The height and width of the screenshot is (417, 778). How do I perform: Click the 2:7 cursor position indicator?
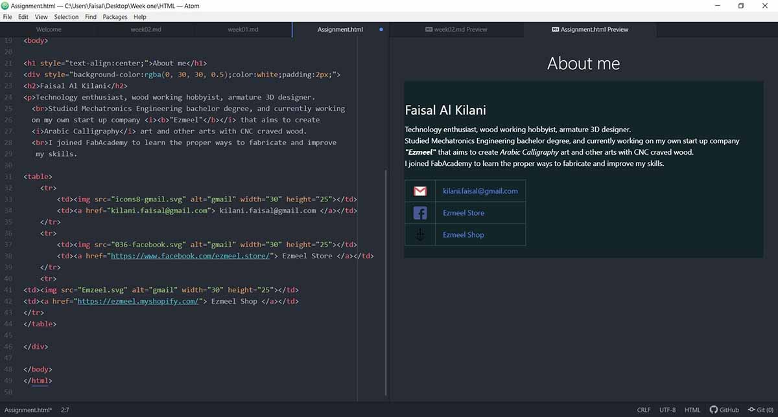(65, 410)
